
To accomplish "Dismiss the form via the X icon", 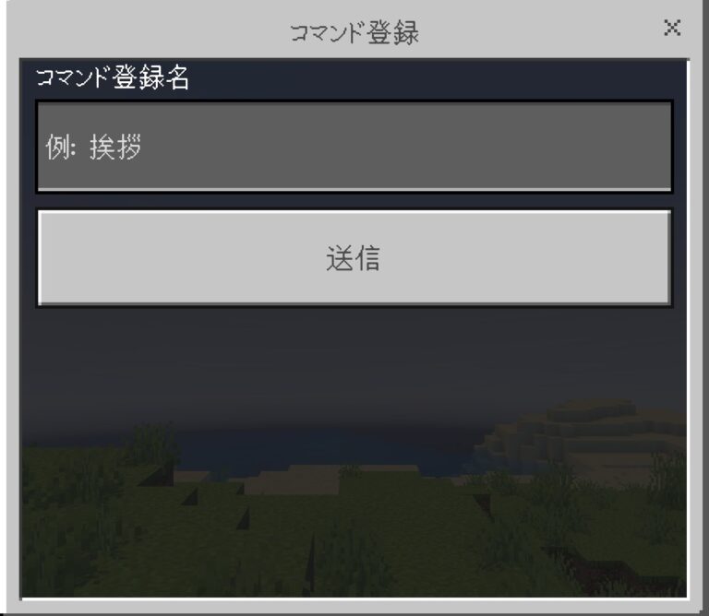I will 672,28.
